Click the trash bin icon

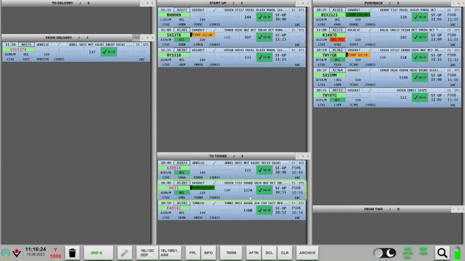73,253
